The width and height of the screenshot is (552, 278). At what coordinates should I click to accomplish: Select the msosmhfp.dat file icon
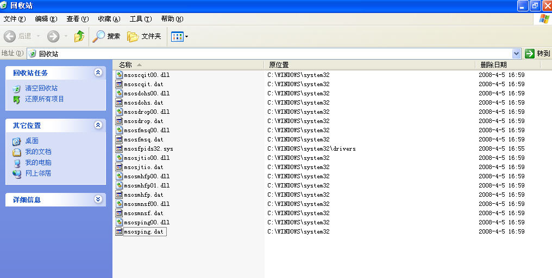119,195
